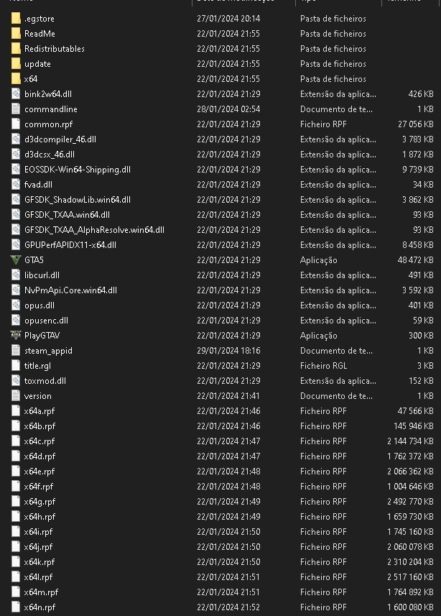The width and height of the screenshot is (441, 616).
Task: Select the bink2w64.dll file icon
Action: point(15,93)
